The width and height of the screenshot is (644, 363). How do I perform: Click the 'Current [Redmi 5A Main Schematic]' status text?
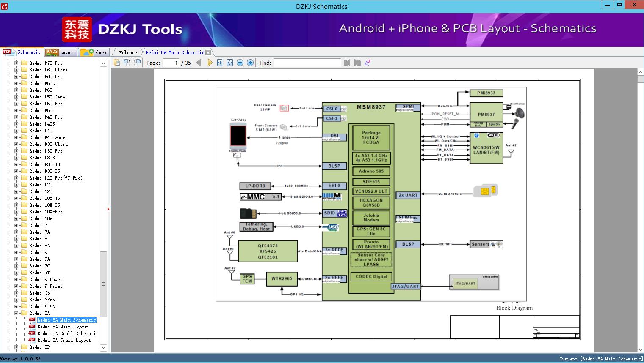tap(601, 359)
